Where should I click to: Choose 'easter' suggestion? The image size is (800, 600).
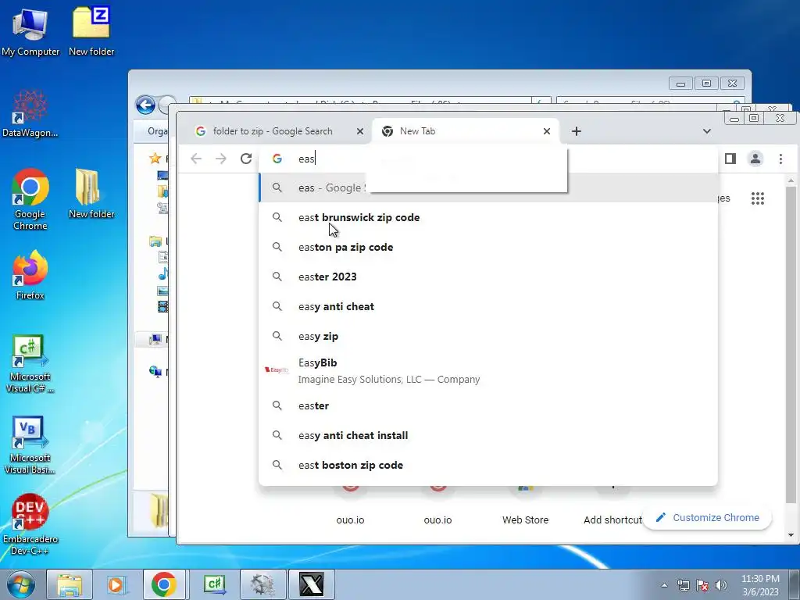pos(488,405)
